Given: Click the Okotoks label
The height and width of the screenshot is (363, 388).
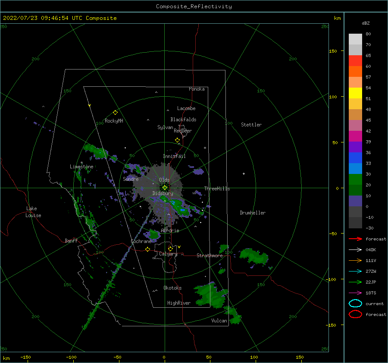Looking at the screenshot, I should (x=172, y=288).
